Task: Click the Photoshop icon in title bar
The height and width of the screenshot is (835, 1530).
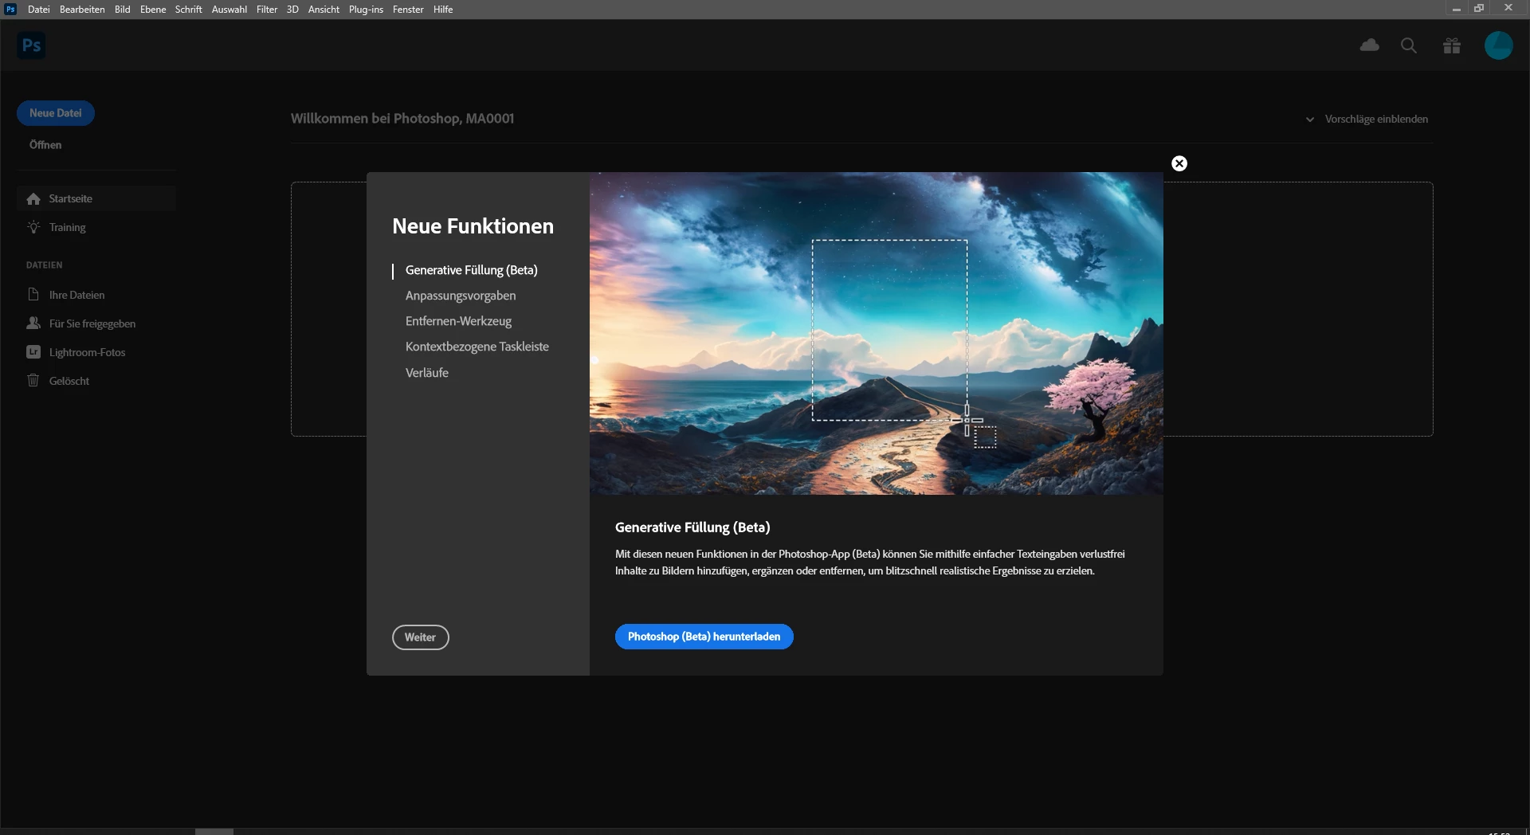Action: click(10, 9)
